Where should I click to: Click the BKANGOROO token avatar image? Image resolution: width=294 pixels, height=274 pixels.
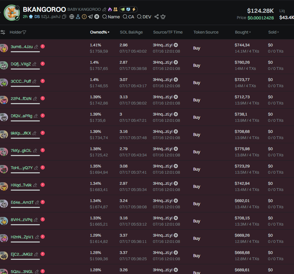12,13
